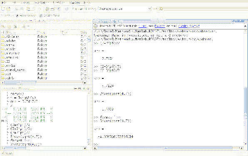The image size is (248, 156).
Task: Click first icon in Current Directory panel toolbar
Action: (3, 27)
